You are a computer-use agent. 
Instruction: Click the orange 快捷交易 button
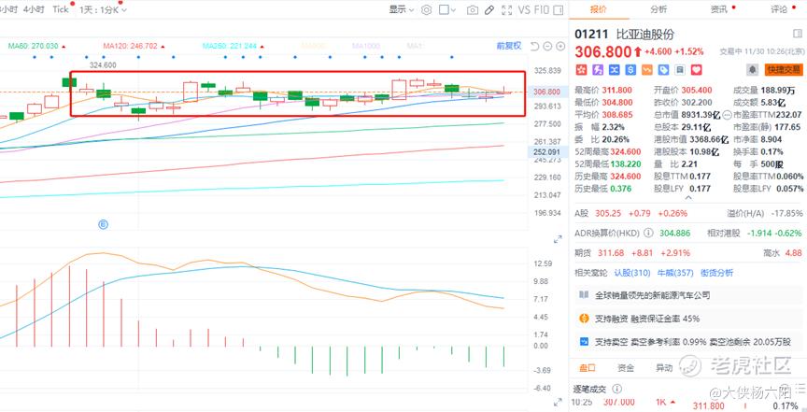pos(784,69)
